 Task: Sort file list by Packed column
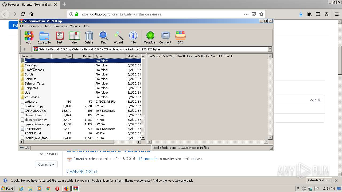coord(83,56)
